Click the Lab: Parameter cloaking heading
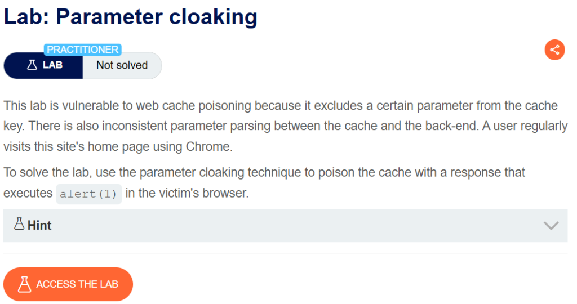Screen dimensions: 577x304 tap(130, 17)
